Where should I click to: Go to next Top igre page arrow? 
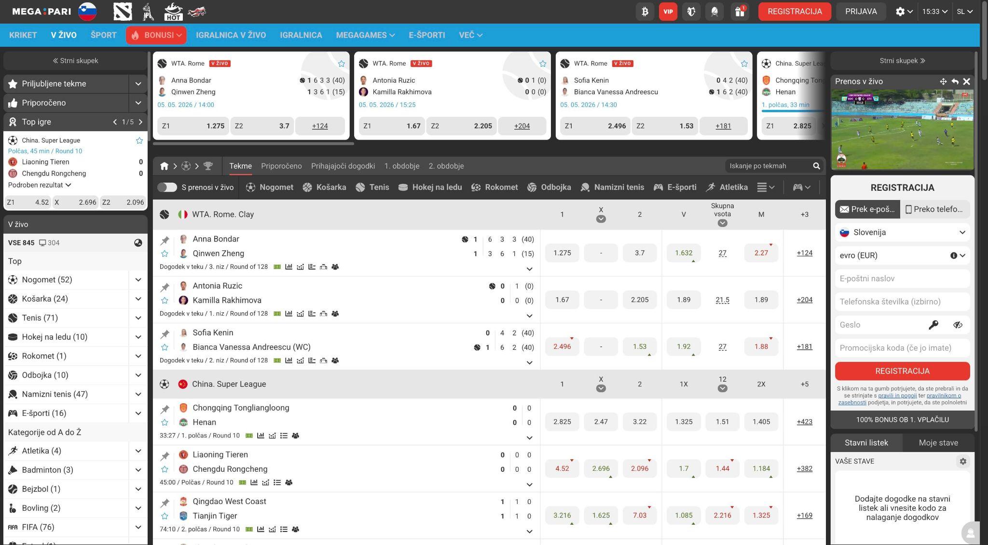(140, 122)
